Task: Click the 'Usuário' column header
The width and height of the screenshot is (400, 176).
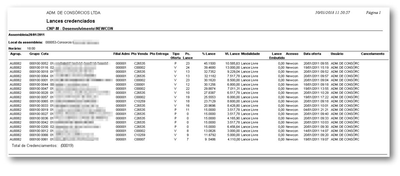Action: (337, 54)
